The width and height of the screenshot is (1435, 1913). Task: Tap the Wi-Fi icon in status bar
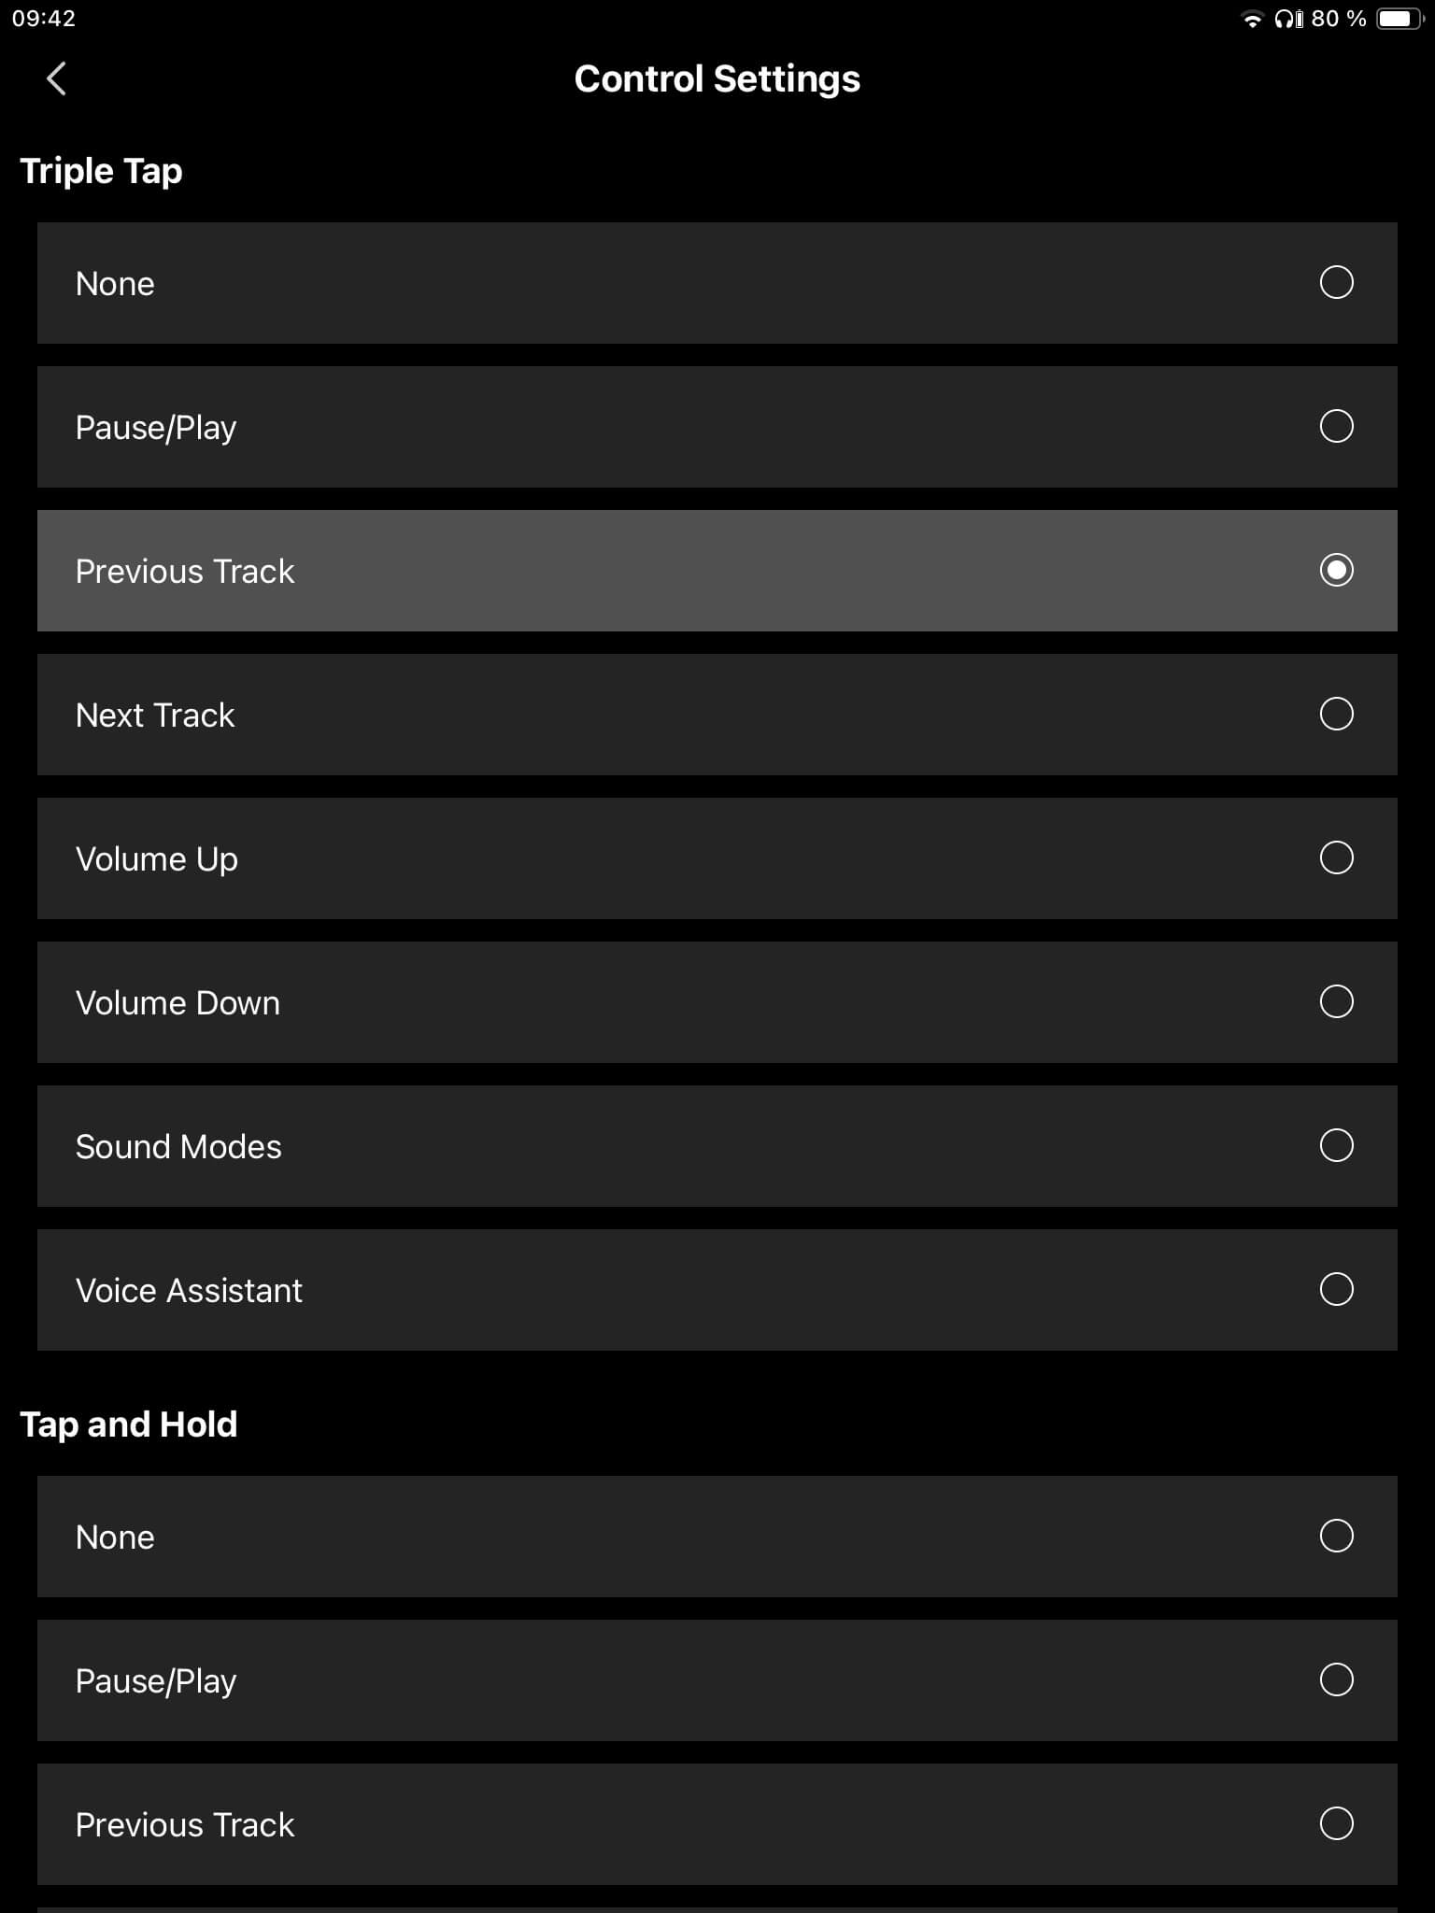click(x=1252, y=19)
